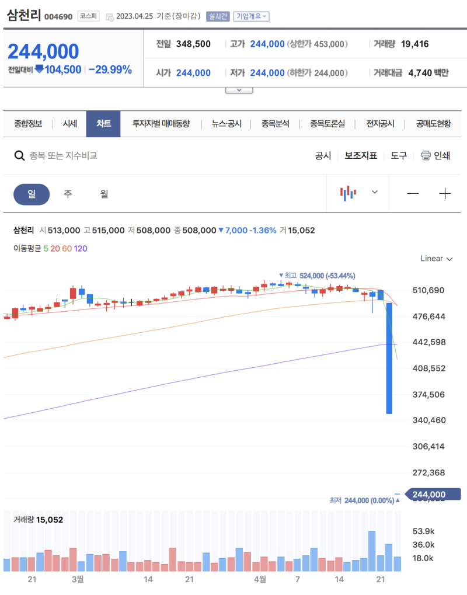The image size is (467, 595).
Task: Zoom out using the minus icon
Action: [413, 193]
